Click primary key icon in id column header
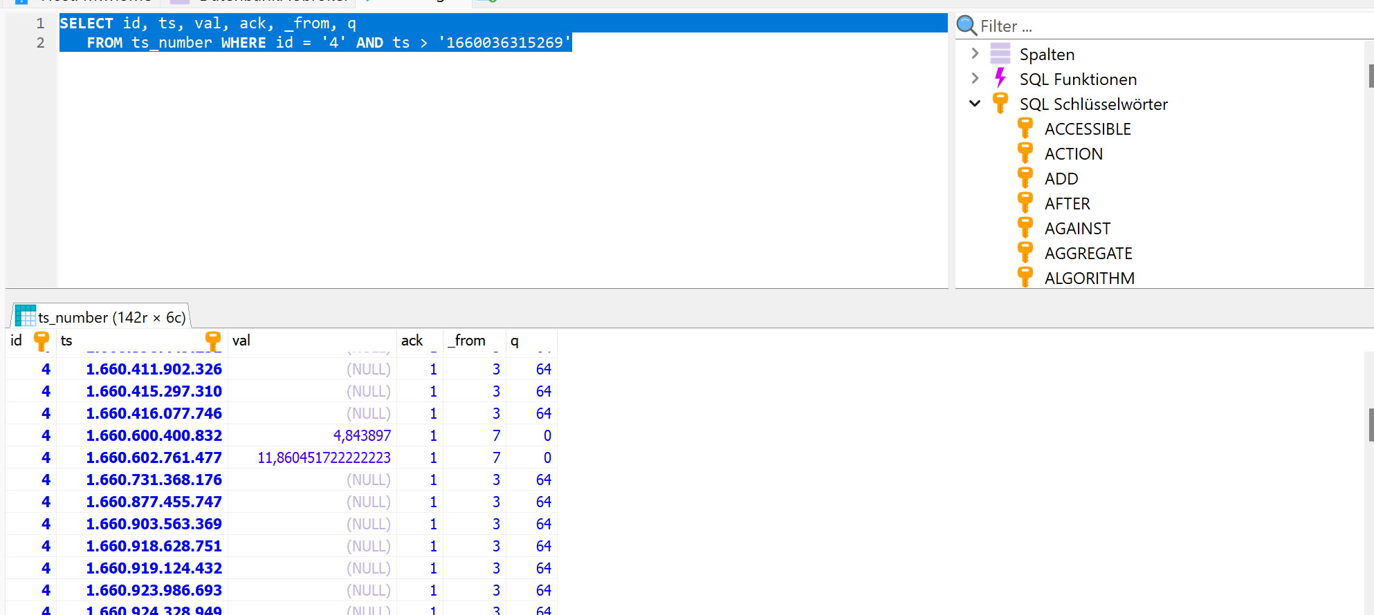This screenshot has width=1374, height=615. click(x=42, y=341)
